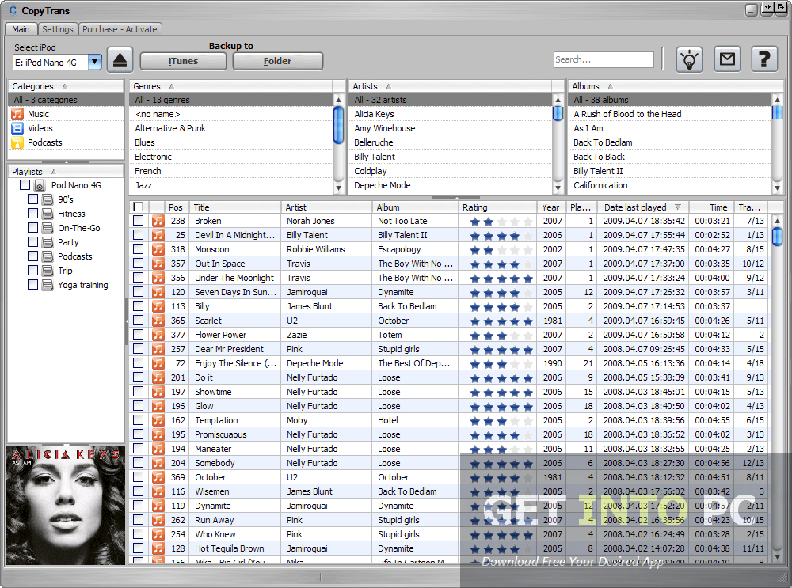Select All - 13 genres row
This screenshot has height=588, width=792.
231,100
